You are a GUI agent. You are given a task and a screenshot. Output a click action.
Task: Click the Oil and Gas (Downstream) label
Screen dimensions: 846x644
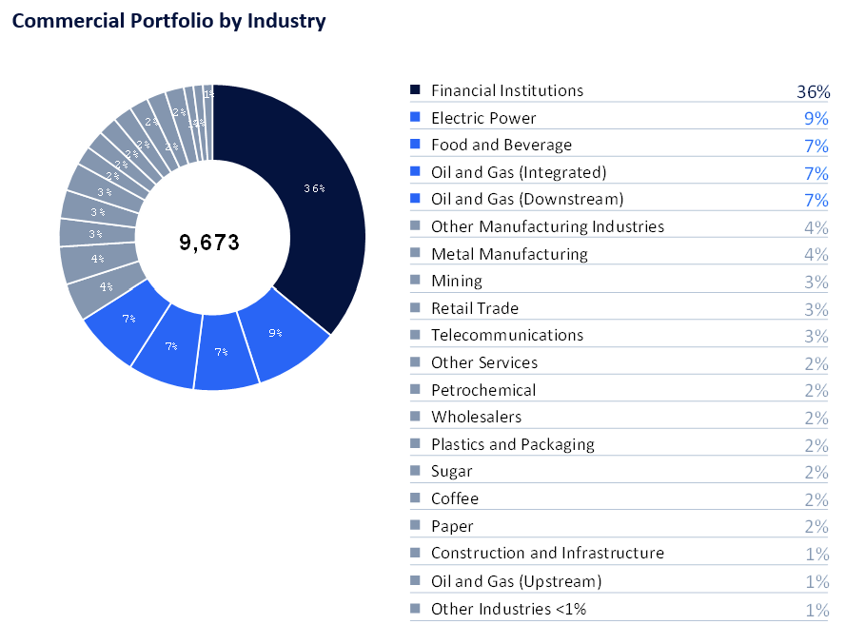526,199
